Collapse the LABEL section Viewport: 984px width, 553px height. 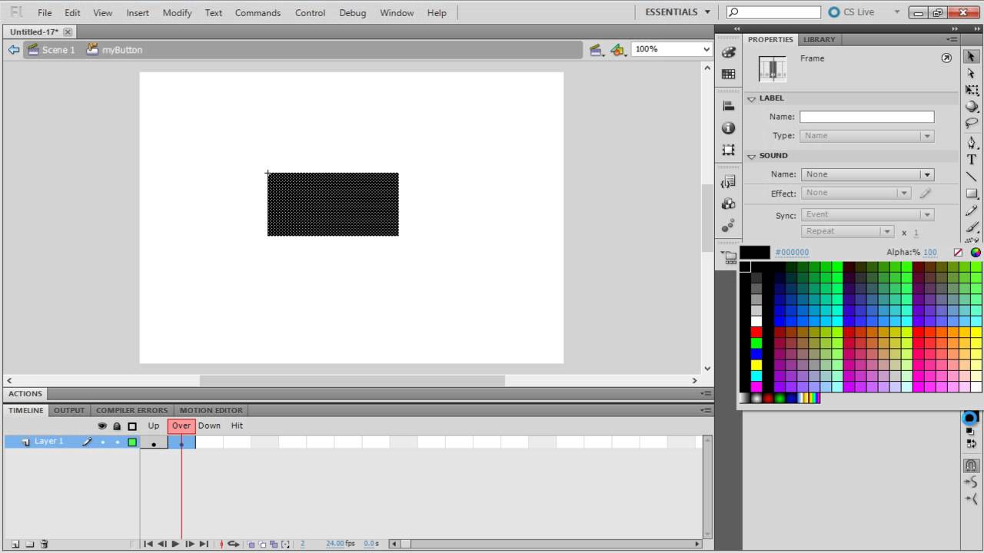point(752,98)
